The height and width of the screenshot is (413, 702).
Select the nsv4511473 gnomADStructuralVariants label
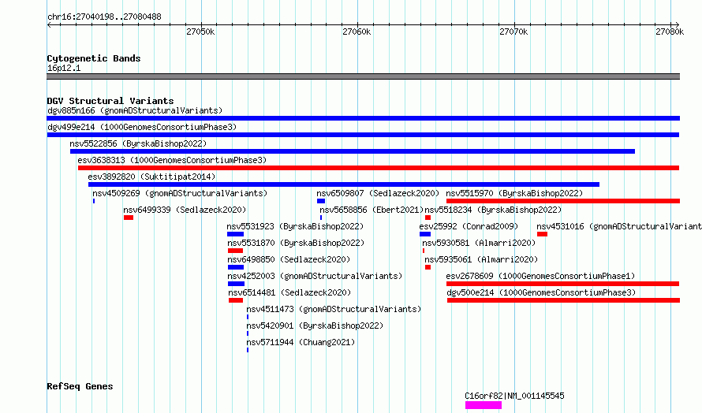[x=334, y=309]
